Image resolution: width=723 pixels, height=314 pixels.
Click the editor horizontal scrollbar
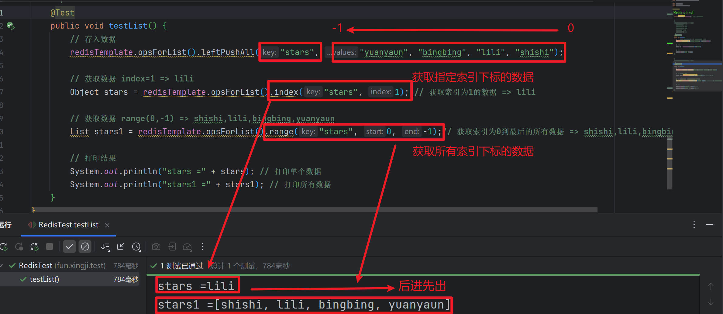coord(315,210)
